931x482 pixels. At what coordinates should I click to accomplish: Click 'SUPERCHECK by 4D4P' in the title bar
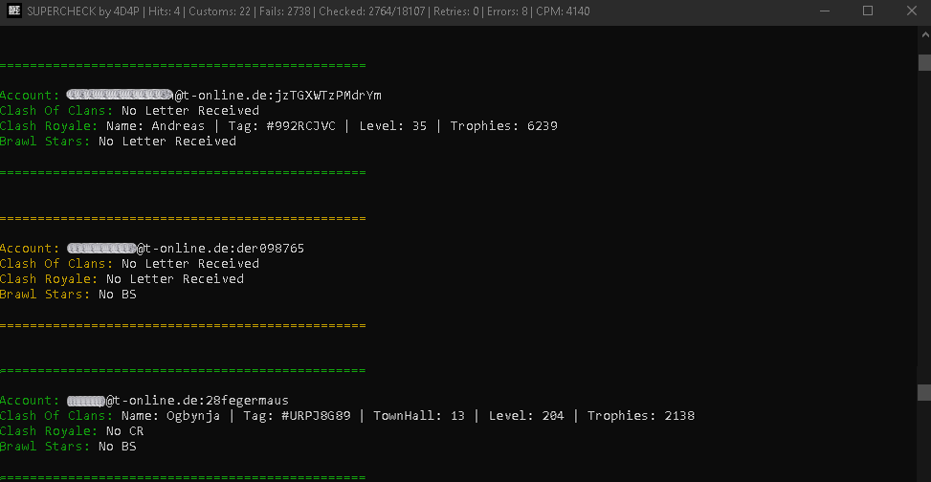83,11
